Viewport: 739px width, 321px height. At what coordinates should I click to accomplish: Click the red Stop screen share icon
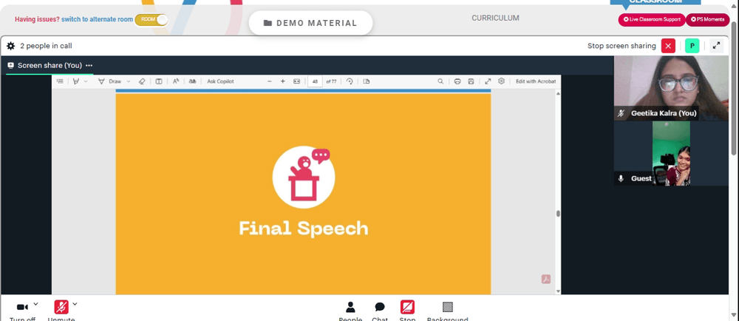(407, 308)
